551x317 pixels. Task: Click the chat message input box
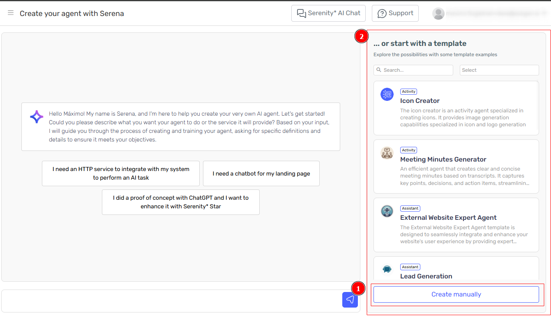pos(171,300)
